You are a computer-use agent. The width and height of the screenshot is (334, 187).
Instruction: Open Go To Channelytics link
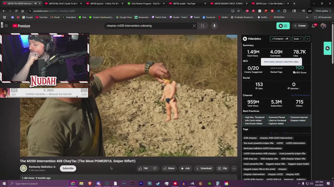(300, 95)
